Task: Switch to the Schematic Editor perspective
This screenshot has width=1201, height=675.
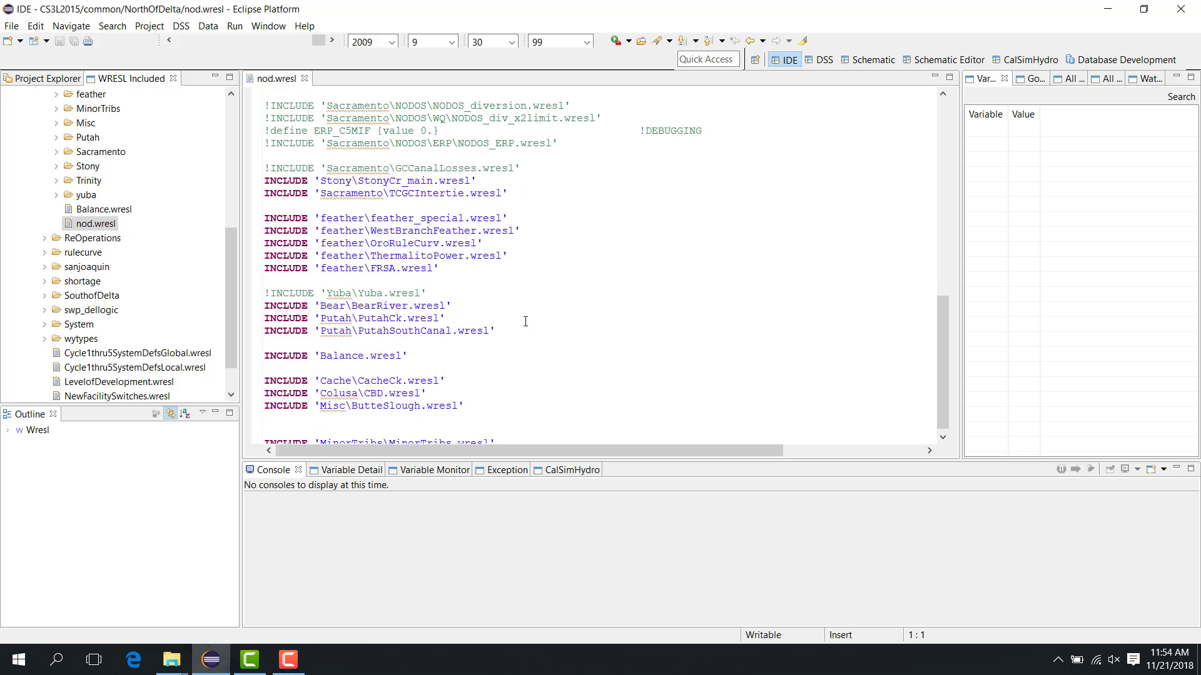Action: tap(943, 60)
